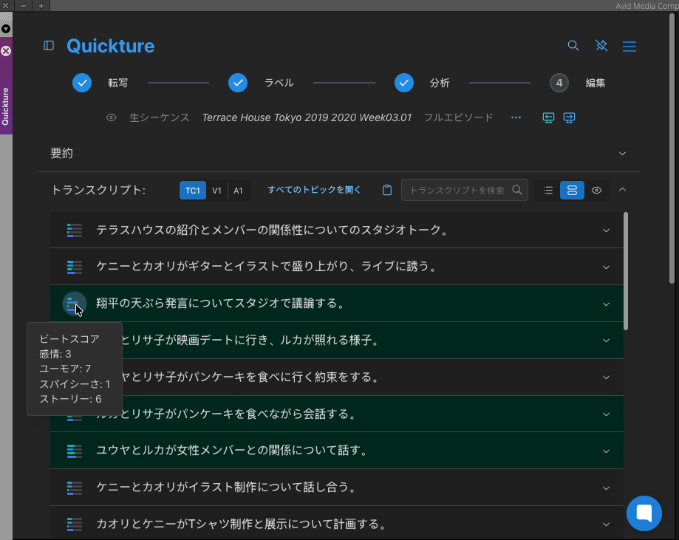Click the sequence name Terrace House Tokyo 2019 2020 Week03.01

[x=307, y=117]
